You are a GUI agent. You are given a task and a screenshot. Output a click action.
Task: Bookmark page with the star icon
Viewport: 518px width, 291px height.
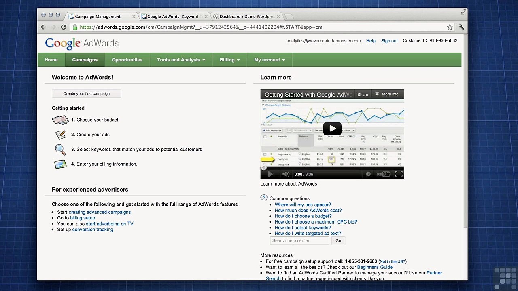tap(450, 27)
